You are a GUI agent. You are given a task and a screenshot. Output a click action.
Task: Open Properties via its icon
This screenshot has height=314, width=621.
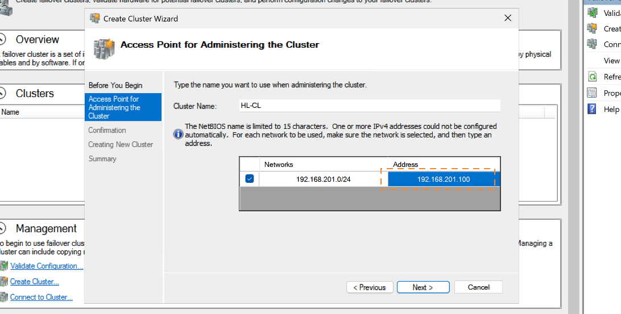593,93
